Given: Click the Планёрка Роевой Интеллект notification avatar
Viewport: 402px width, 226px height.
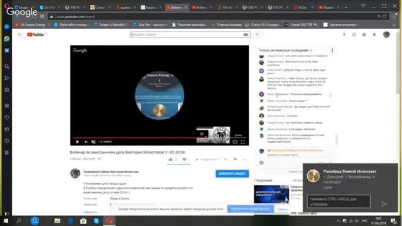Looking at the screenshot, I should 313,176.
